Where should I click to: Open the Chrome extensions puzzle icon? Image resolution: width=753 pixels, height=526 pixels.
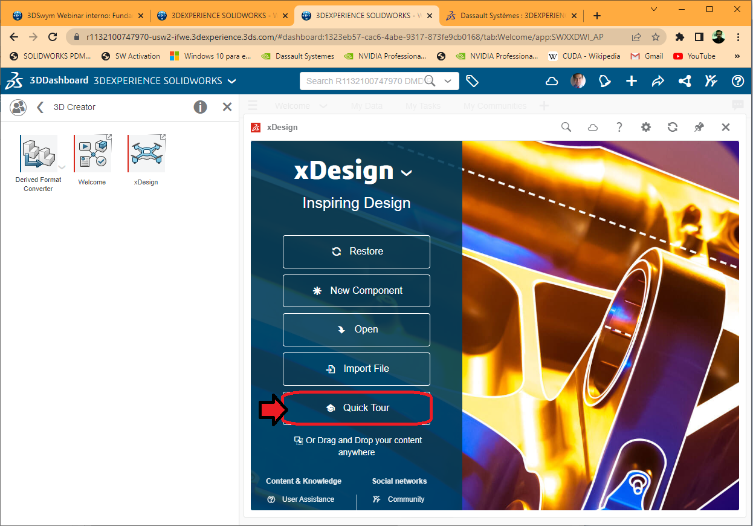pyautogui.click(x=680, y=37)
